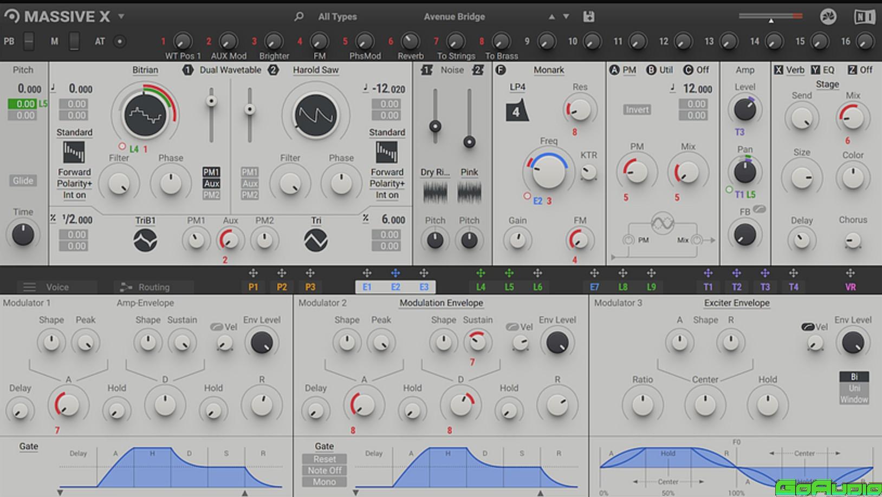Screen dimensions: 882x497
Task: Click the B Util insert slot
Action: point(660,70)
